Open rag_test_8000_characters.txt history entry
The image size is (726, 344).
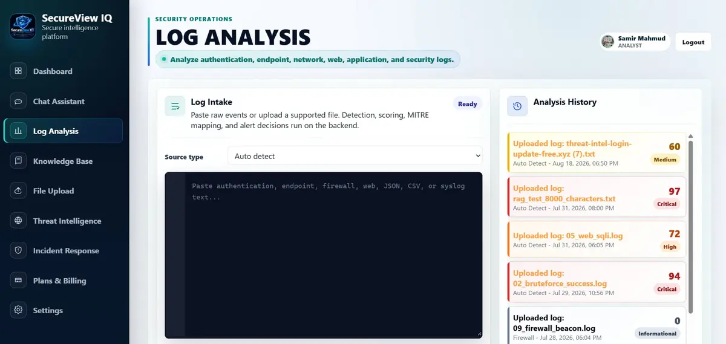click(x=597, y=196)
